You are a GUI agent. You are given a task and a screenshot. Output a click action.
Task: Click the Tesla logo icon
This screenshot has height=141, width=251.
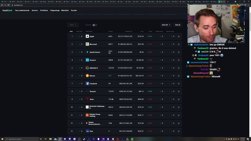click(x=87, y=99)
